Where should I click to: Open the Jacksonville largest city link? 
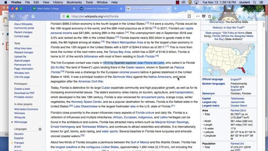pyautogui.click(x=237, y=102)
